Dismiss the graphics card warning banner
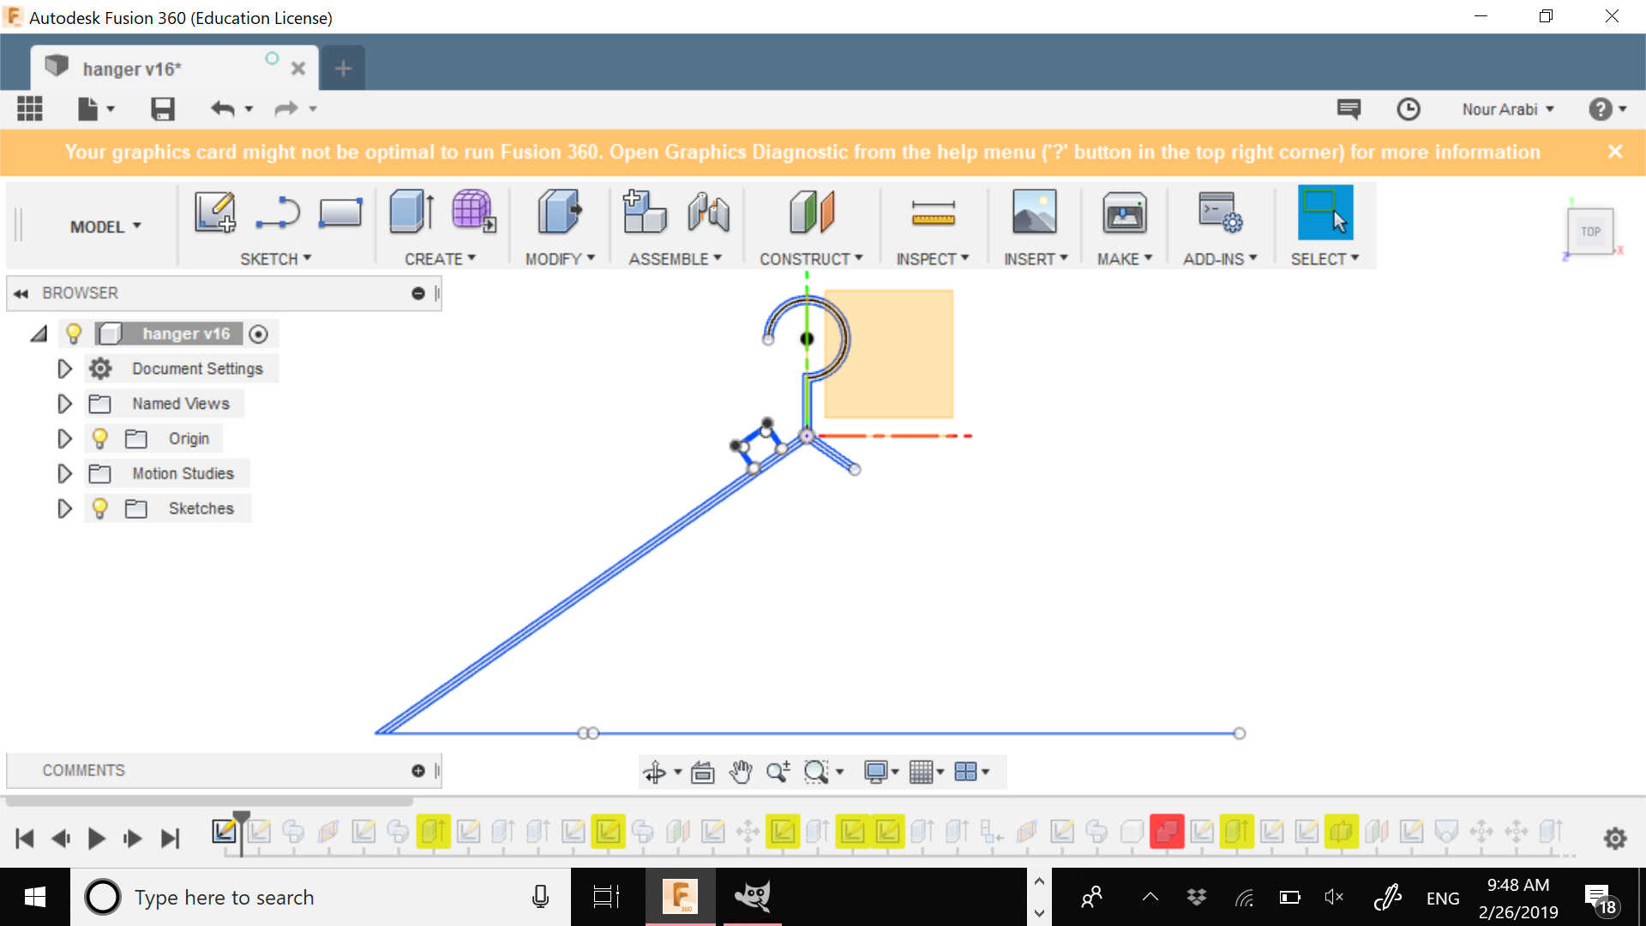This screenshot has height=926, width=1646. point(1615,152)
